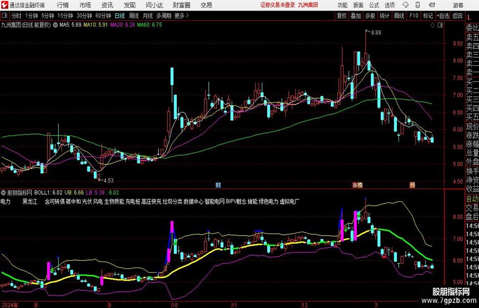Screen dimensions: 479x308
Task: Switch to the 15分钟 period tab
Action: (65, 16)
